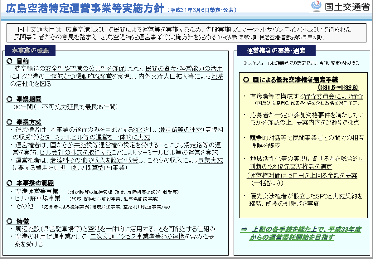
Task: Click the period text H31.5～H32.6
Action: pos(338,87)
